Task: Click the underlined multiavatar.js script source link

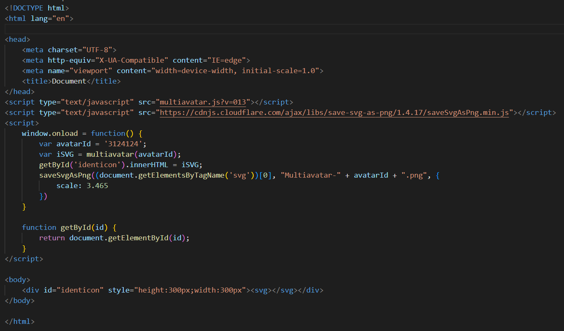Action: [x=203, y=102]
